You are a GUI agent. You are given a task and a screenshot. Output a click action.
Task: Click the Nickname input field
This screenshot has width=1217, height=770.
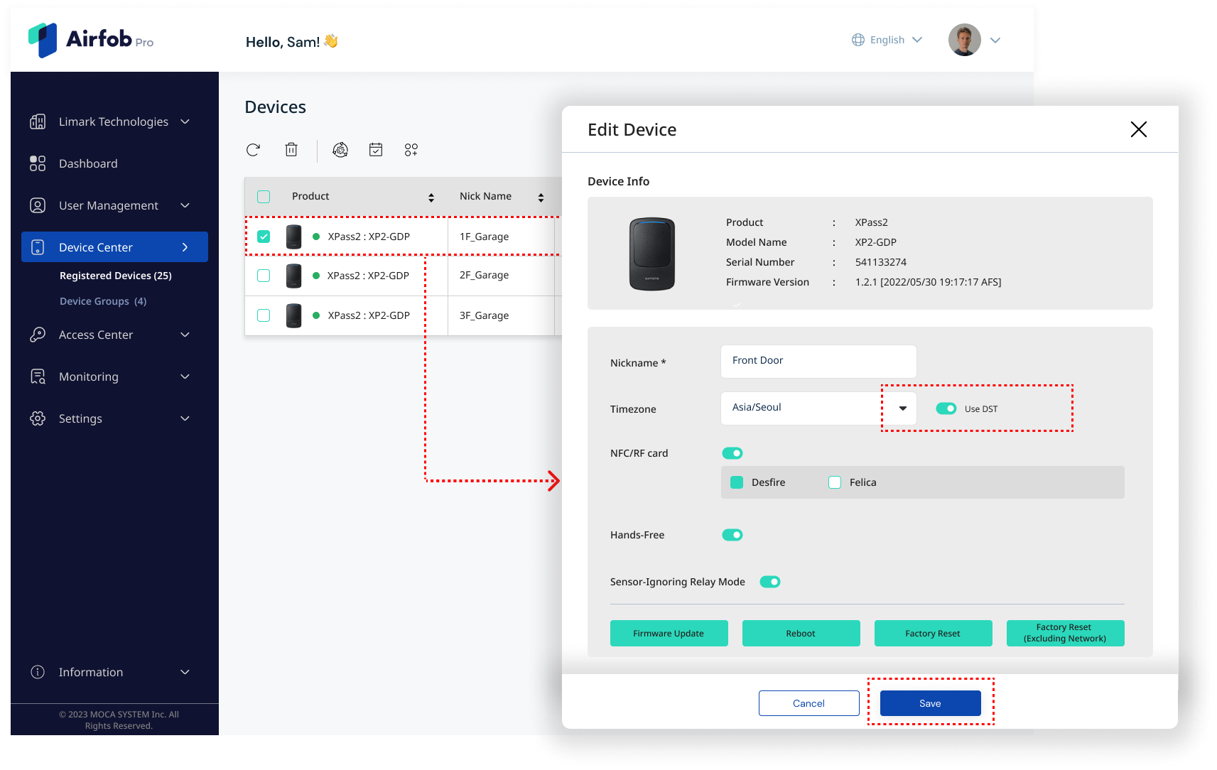[818, 361]
